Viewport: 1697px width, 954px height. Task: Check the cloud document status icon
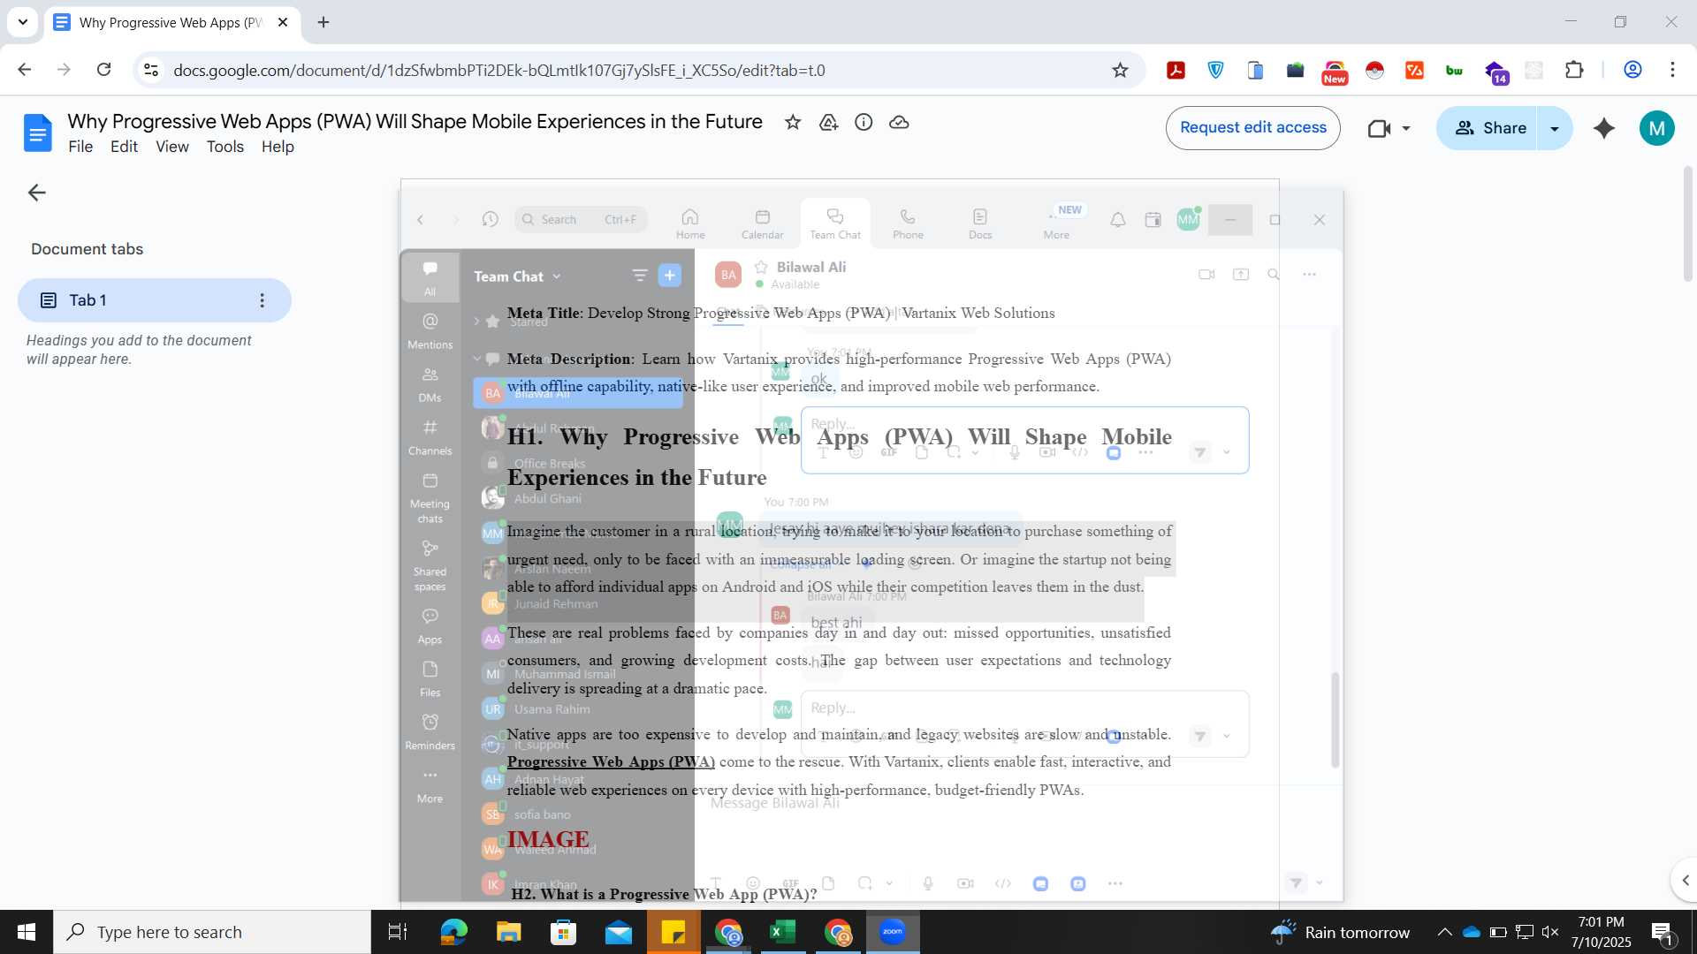click(x=899, y=123)
